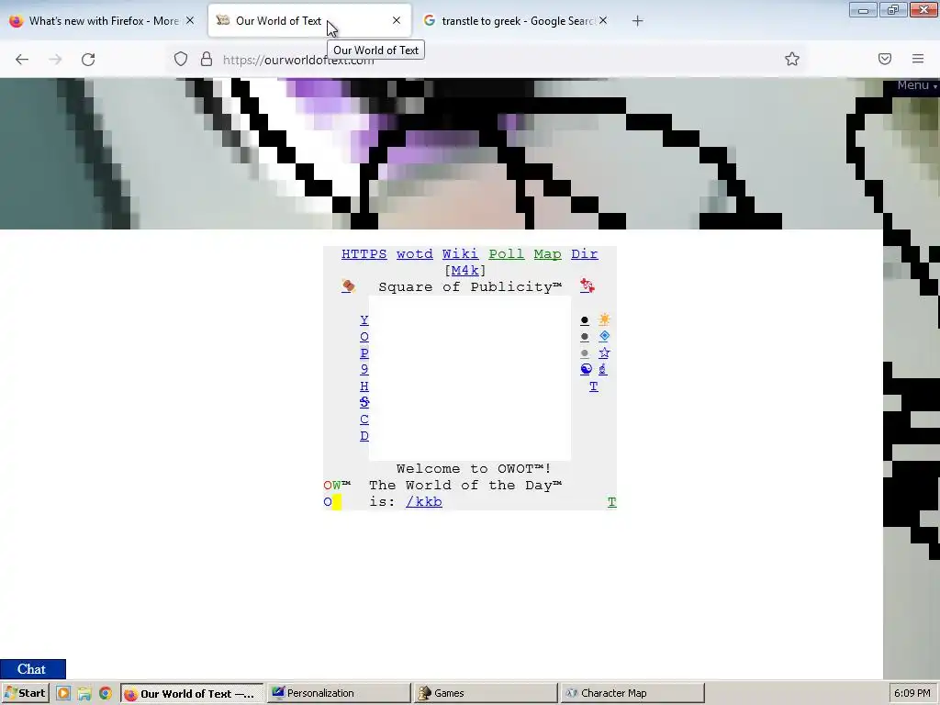Click the green T link at bottom right
Image resolution: width=940 pixels, height=705 pixels.
click(611, 502)
